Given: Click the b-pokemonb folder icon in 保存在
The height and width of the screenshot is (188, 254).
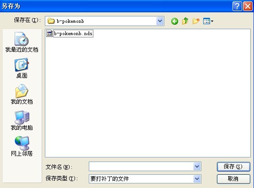Looking at the screenshot, I should (x=51, y=21).
